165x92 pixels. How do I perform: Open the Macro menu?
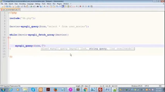(49, 4)
